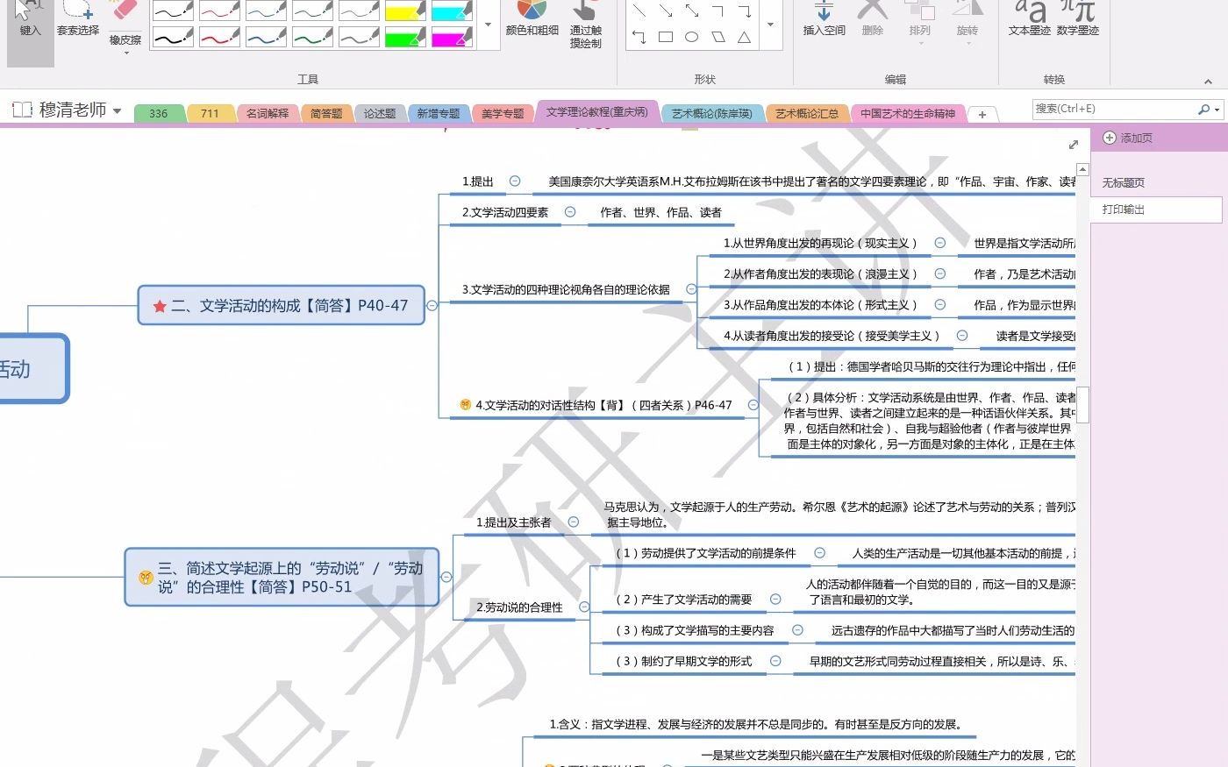Pick the triangle shape

[744, 37]
